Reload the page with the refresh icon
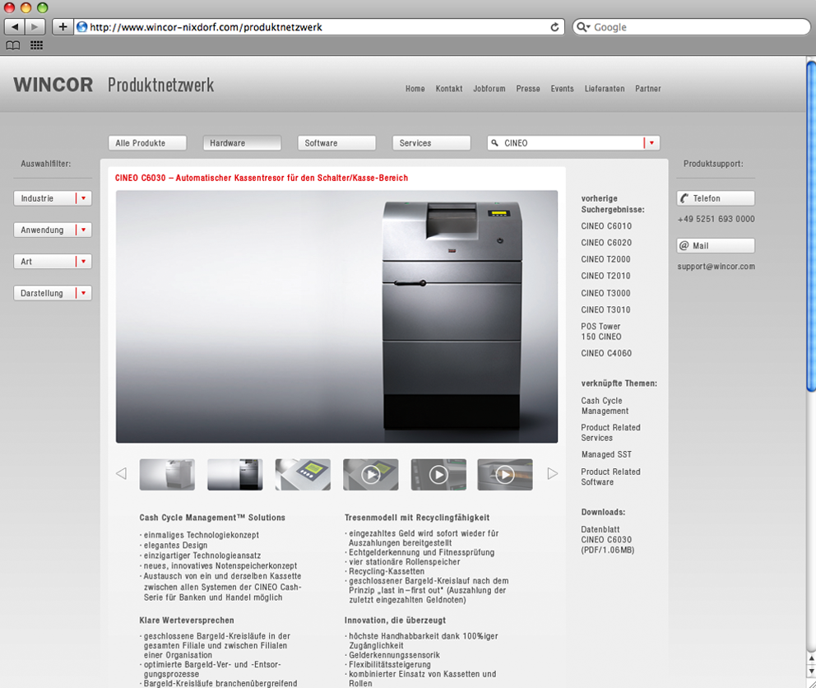Screen dimensions: 816x688 tap(554, 27)
